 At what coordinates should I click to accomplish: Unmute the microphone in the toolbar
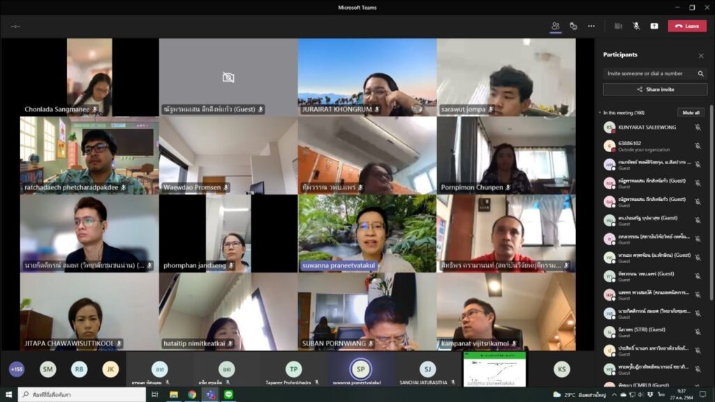tap(636, 26)
